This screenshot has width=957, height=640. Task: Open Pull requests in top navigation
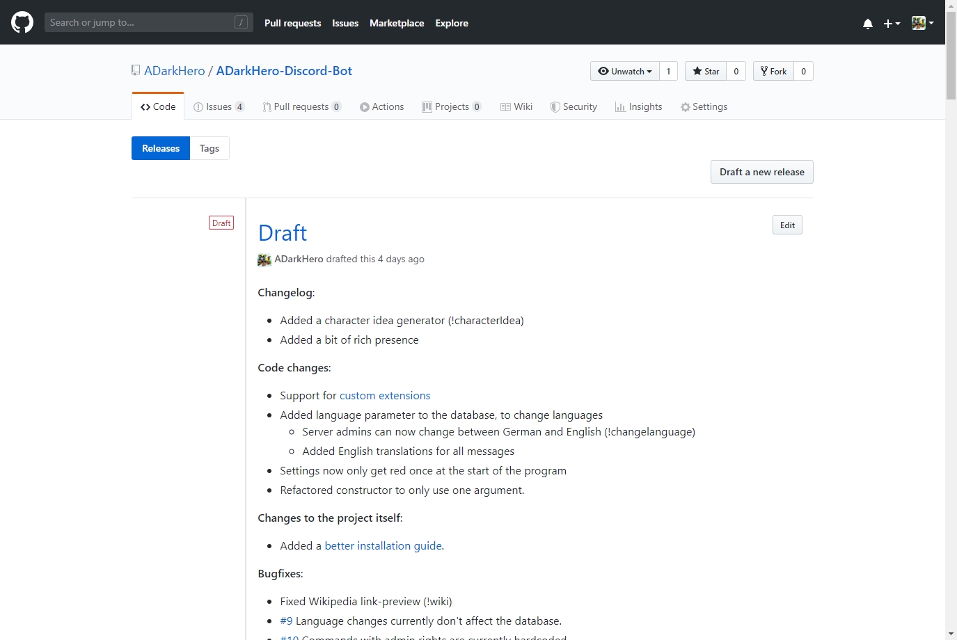tap(293, 23)
